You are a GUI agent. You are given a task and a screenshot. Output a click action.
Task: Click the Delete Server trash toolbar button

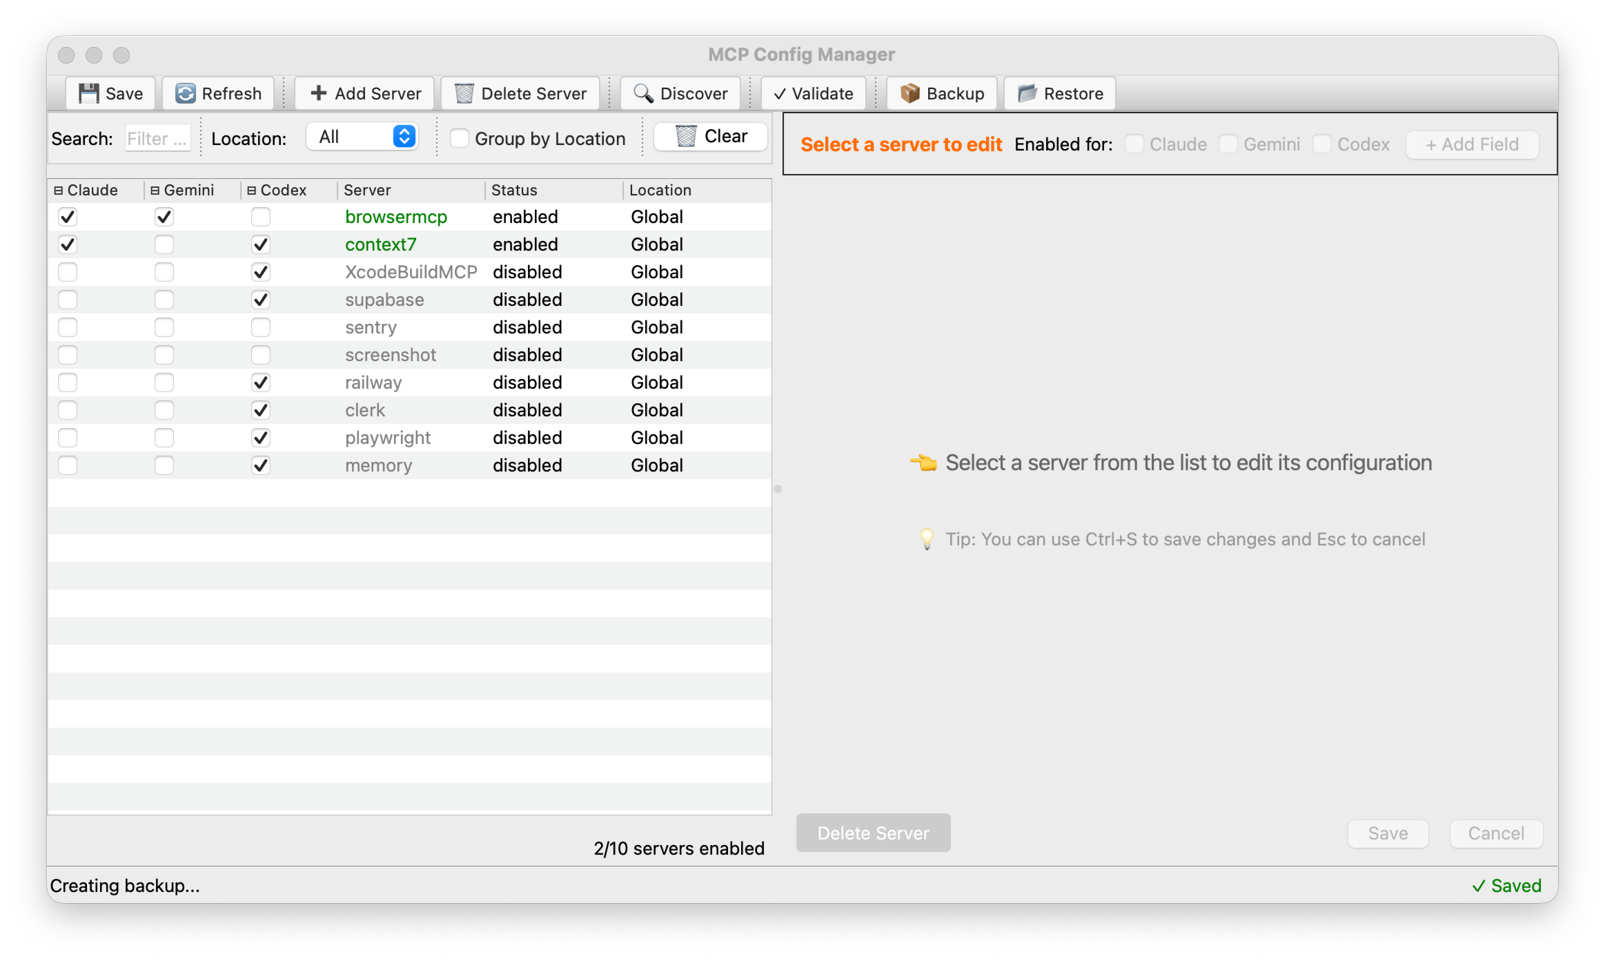point(520,93)
